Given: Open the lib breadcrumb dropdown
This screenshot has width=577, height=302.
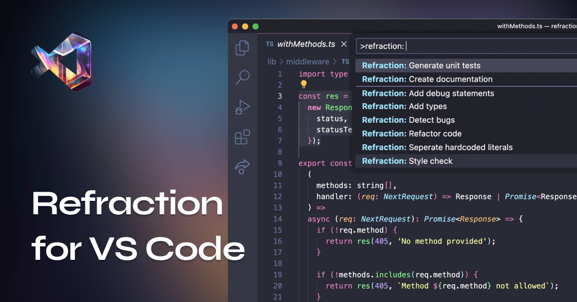Looking at the screenshot, I should 271,61.
